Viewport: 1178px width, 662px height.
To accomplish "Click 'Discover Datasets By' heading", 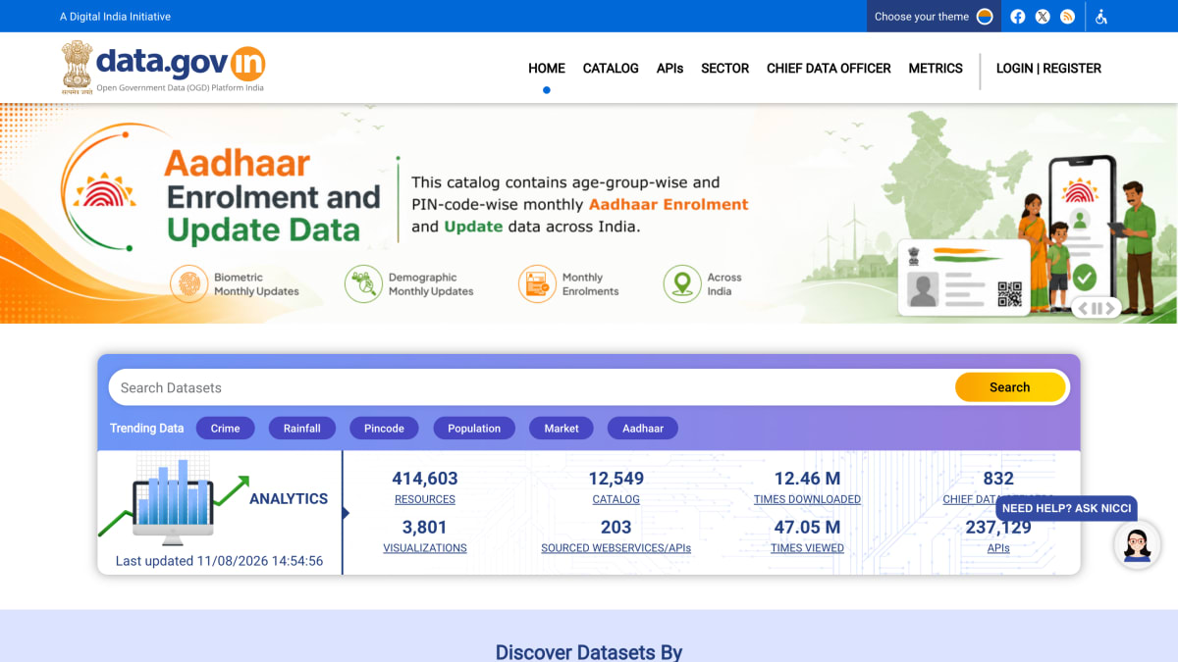I will 589,652.
